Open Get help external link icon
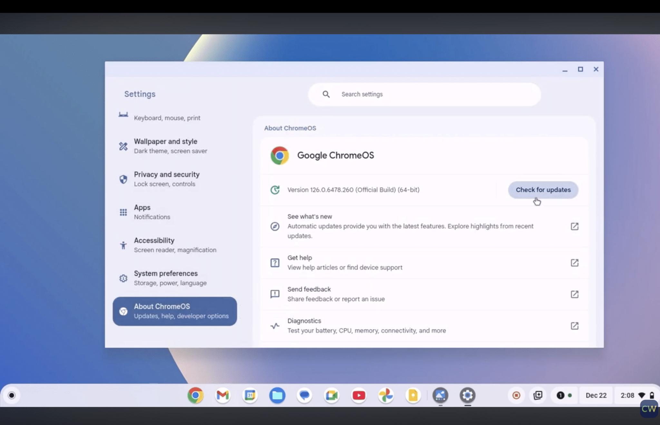The height and width of the screenshot is (425, 660). coord(575,263)
